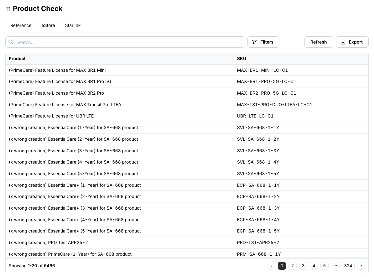This screenshot has height=277, width=374.
Task: Switch to the eStore tab
Action: click(x=48, y=25)
